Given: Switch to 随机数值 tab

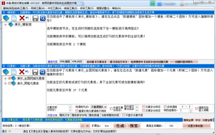Looking at the screenshot, I should tap(94, 115).
